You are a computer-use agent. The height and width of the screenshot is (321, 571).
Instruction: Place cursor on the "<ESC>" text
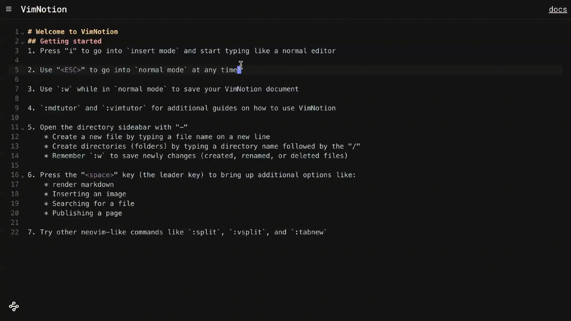click(x=71, y=70)
